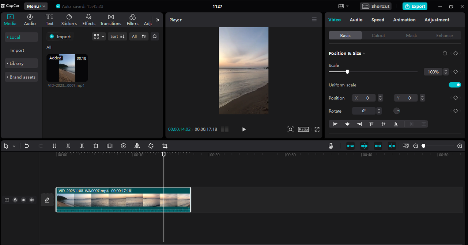
Task: Click the Import button with plus icon
Action: pos(60,36)
